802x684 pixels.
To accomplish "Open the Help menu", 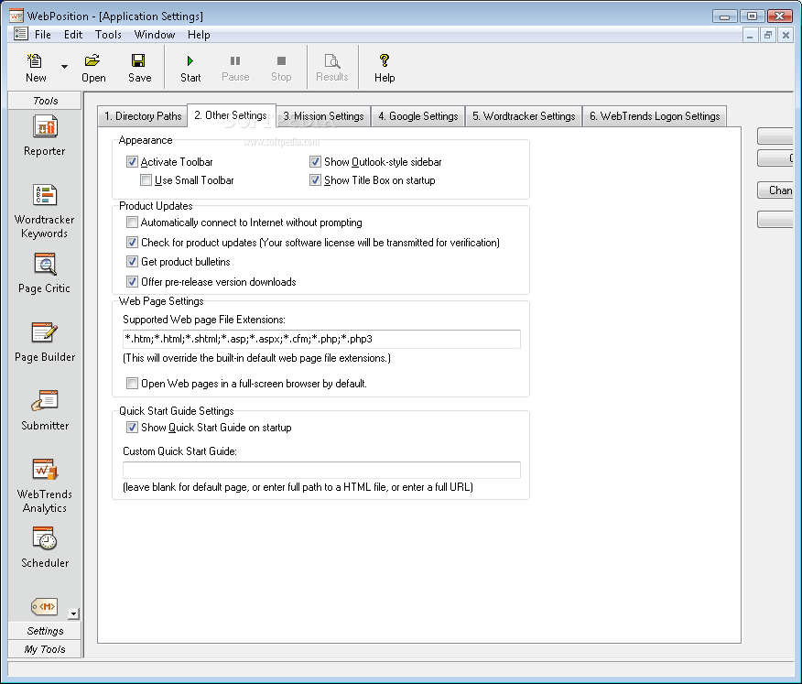I will coord(199,35).
